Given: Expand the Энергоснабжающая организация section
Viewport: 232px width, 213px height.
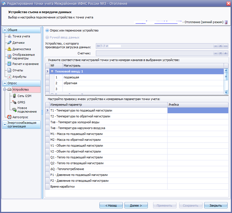Looking at the screenshot, I should point(5,124).
